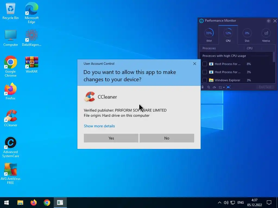This screenshot has height=208, width=278.
Task: Select the active UAC consent taskbar button
Action: [x=60, y=203]
